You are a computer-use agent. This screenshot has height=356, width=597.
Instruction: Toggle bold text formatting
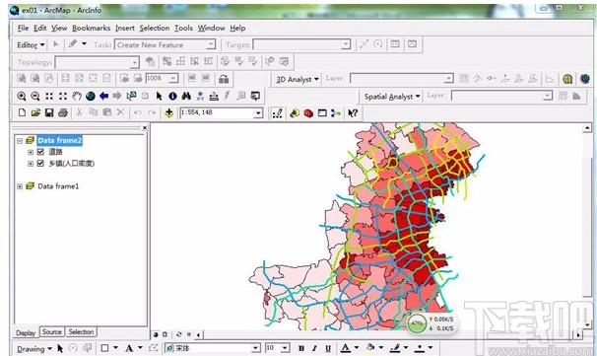pos(301,348)
